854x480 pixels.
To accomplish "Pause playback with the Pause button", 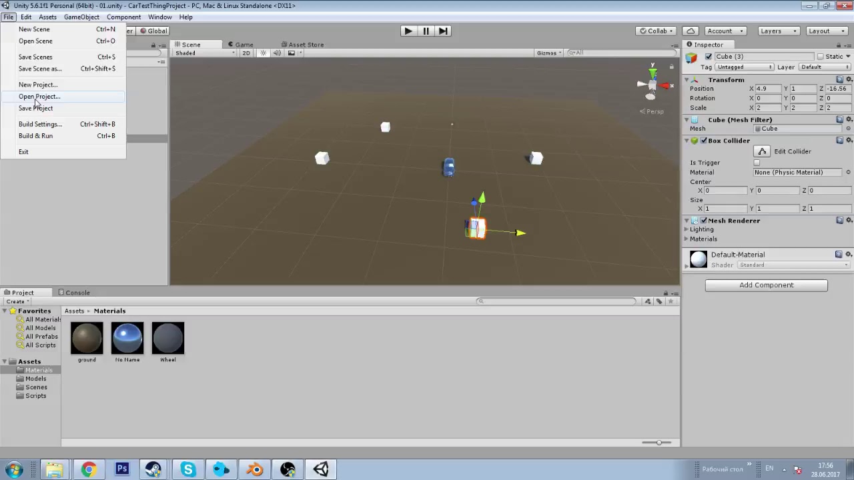I will tap(426, 31).
